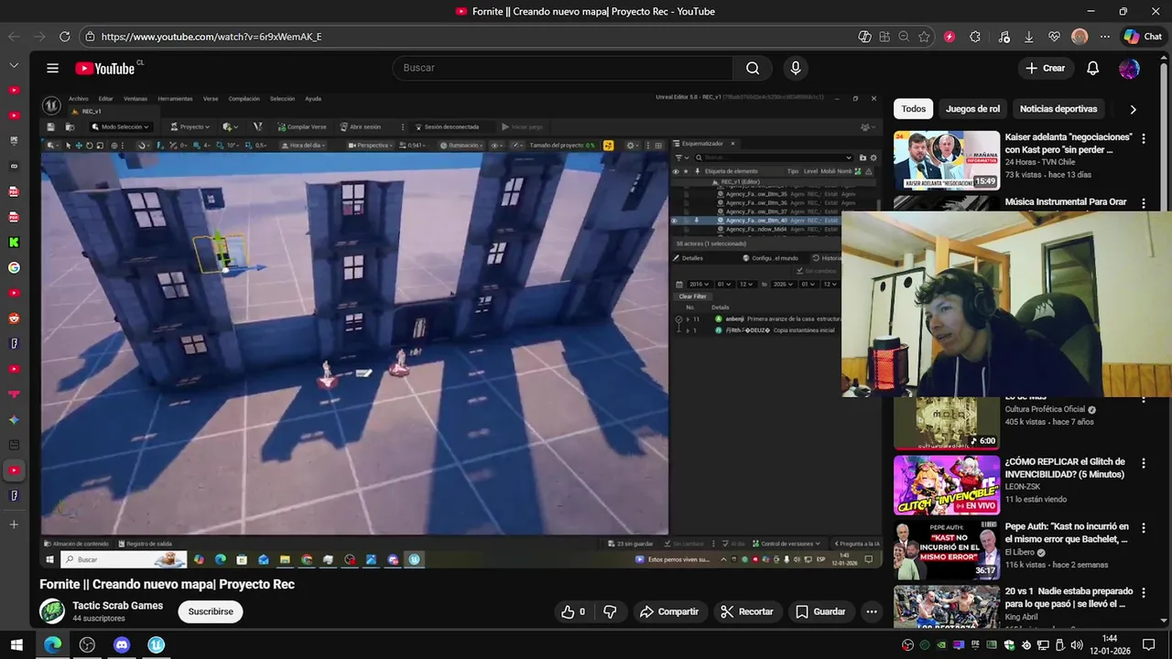Select the rotate transform tool in viewport

click(x=89, y=146)
